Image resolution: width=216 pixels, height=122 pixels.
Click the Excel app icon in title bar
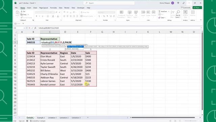tap(16, 3)
